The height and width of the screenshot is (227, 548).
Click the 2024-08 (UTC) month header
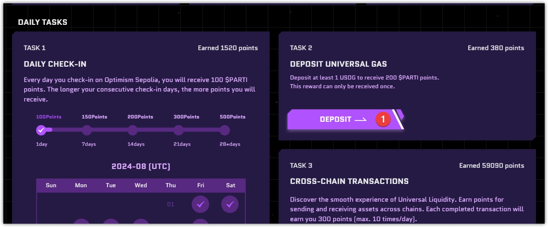(x=141, y=167)
